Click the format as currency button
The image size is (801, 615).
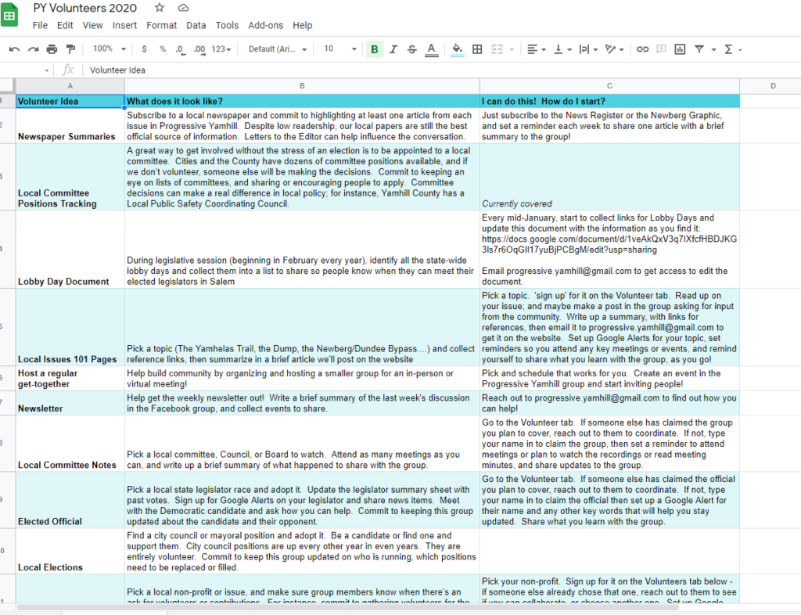(144, 49)
